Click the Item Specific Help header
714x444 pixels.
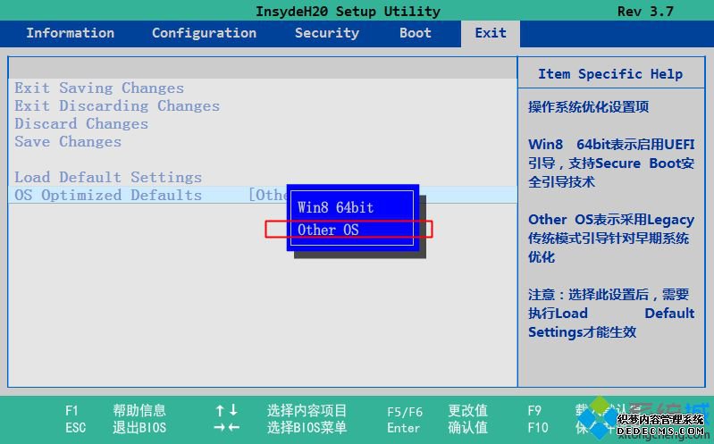(x=610, y=74)
